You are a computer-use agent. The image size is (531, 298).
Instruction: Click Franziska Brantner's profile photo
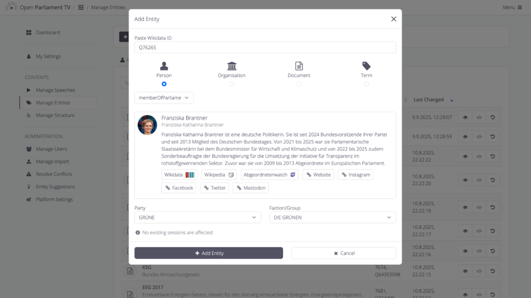coord(147,125)
